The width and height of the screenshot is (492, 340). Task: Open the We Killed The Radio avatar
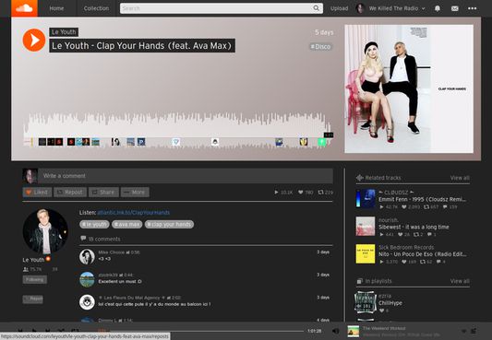361,8
